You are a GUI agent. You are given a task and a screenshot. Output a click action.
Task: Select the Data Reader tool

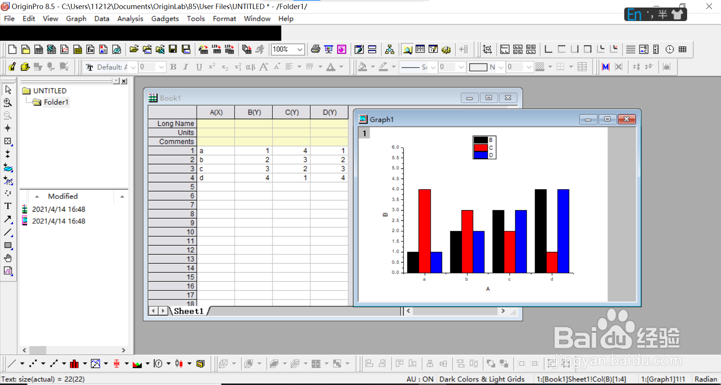point(8,141)
